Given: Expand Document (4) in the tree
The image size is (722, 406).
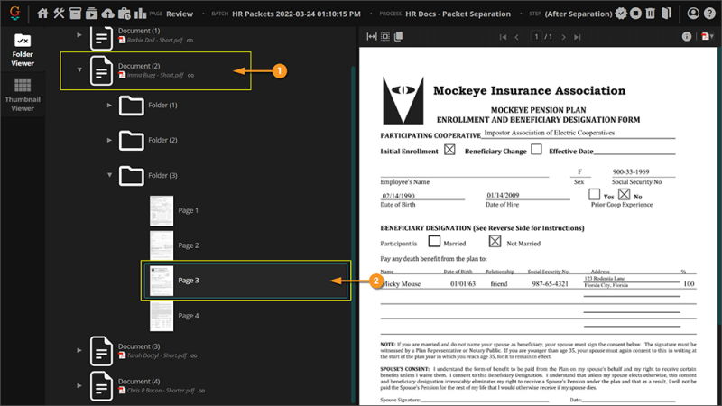Looking at the screenshot, I should click(79, 386).
